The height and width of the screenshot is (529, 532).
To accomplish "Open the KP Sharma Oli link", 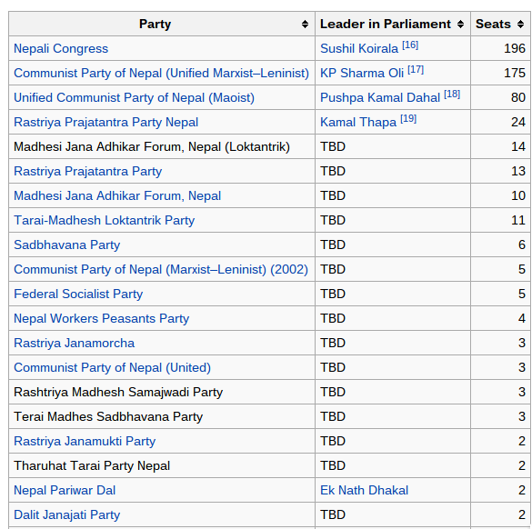I will (362, 73).
